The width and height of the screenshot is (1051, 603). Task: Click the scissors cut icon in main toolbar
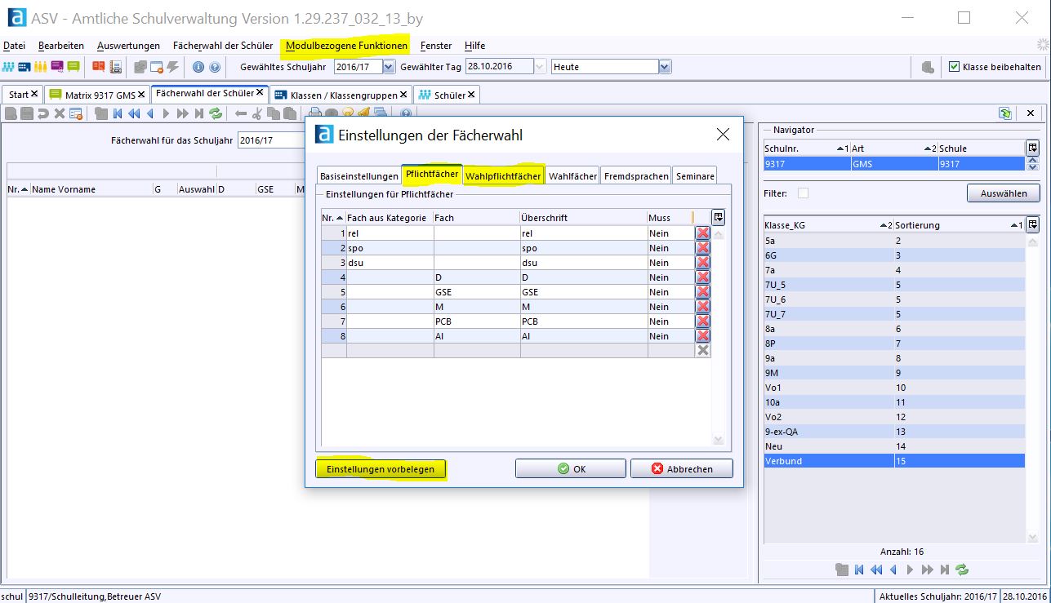(257, 113)
